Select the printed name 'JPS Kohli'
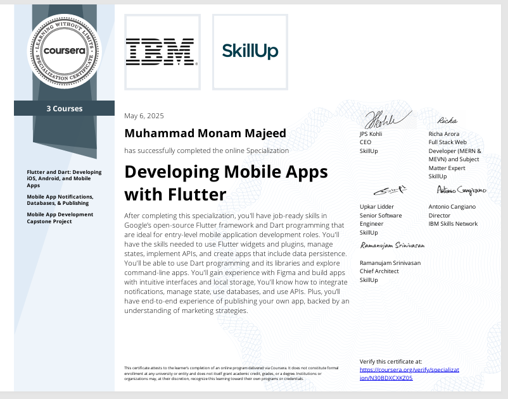Image resolution: width=508 pixels, height=399 pixels. click(371, 134)
